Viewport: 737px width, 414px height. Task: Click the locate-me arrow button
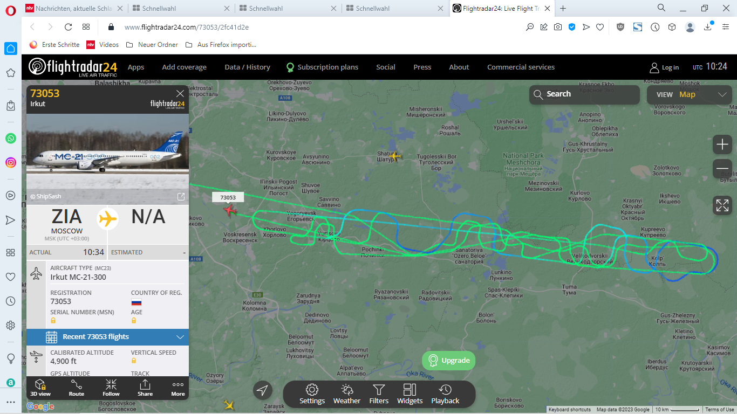point(262,390)
